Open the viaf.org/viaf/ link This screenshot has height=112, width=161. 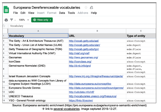[x=79, y=53]
